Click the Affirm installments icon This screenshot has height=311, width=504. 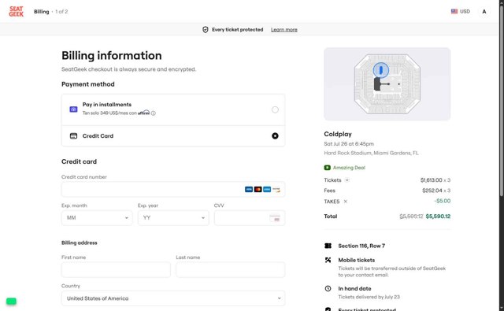[73, 109]
